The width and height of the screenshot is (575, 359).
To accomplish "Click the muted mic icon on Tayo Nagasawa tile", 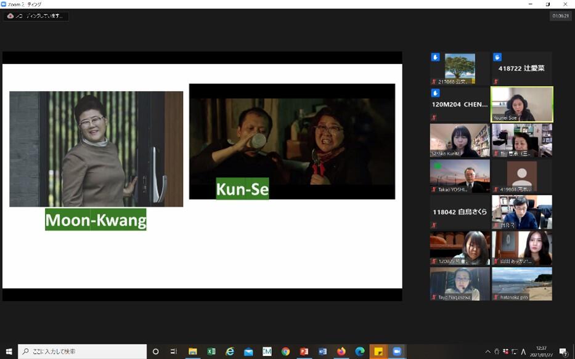I will click(x=434, y=297).
